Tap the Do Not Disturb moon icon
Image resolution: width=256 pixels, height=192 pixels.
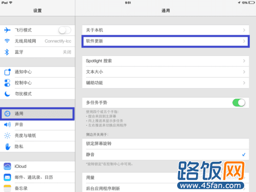(7, 94)
